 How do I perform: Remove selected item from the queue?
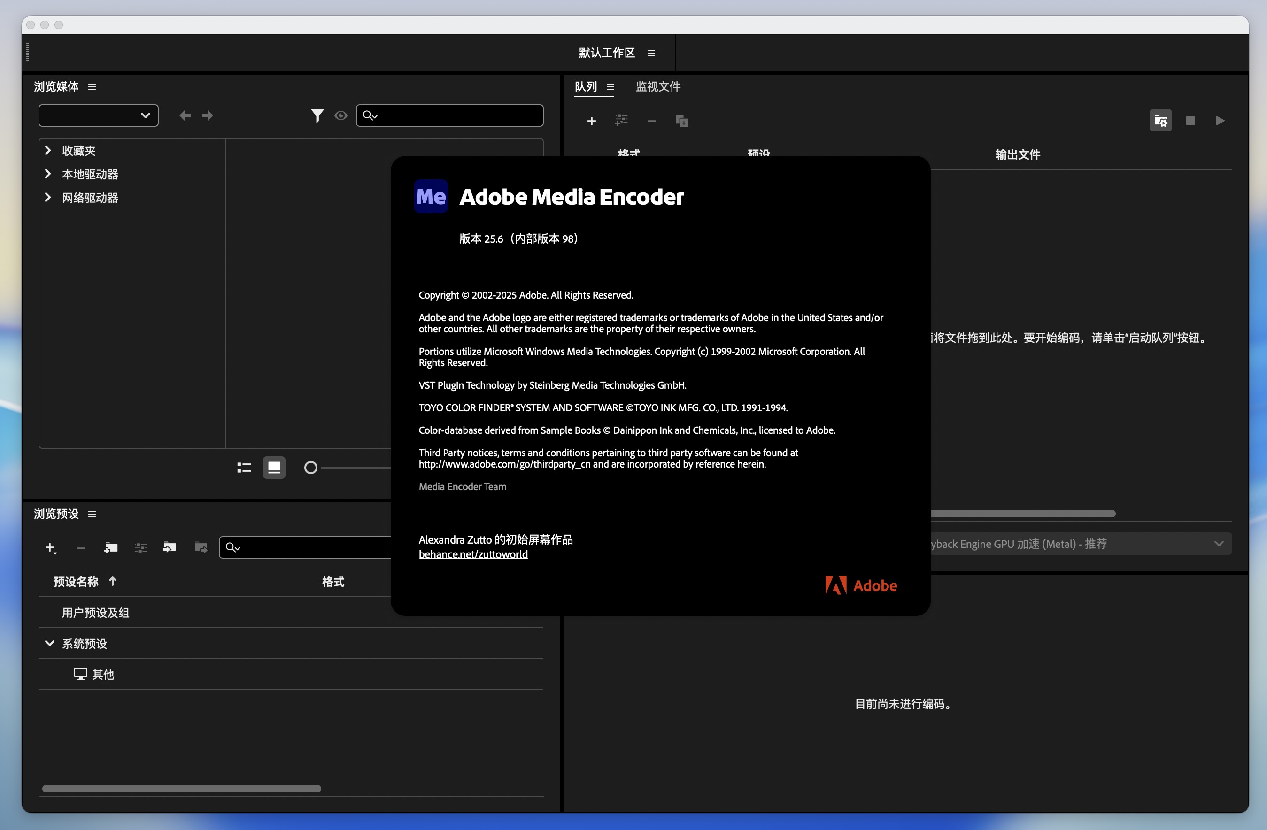(x=651, y=121)
